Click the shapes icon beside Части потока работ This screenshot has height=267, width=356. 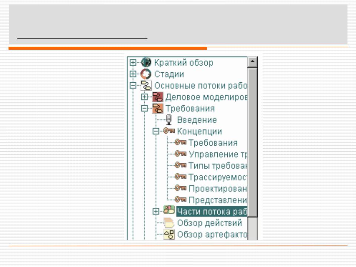[x=169, y=210]
